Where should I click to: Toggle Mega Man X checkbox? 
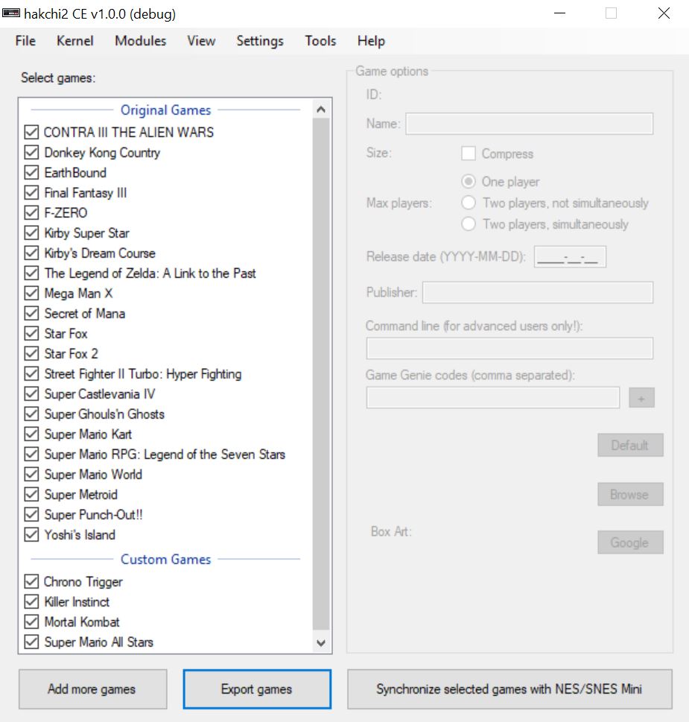tap(31, 294)
